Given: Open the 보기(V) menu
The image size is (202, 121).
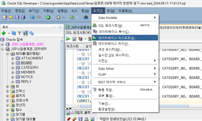Looking at the screenshot, I should 34,11.
